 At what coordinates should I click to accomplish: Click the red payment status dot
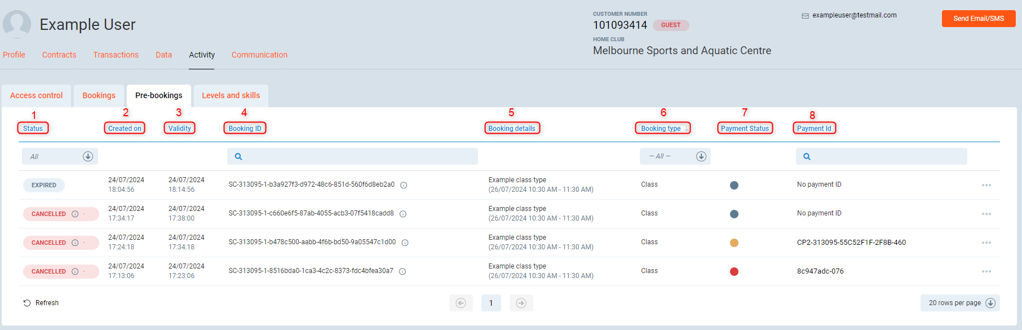734,271
